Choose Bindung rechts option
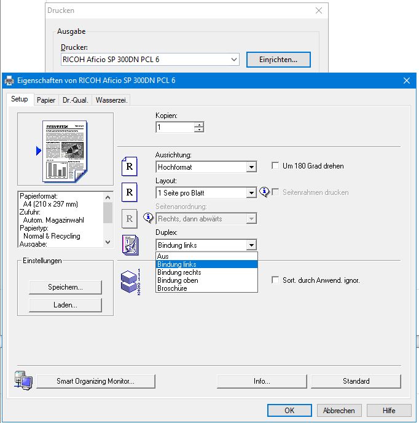The height and width of the screenshot is (423, 419). coord(206,272)
